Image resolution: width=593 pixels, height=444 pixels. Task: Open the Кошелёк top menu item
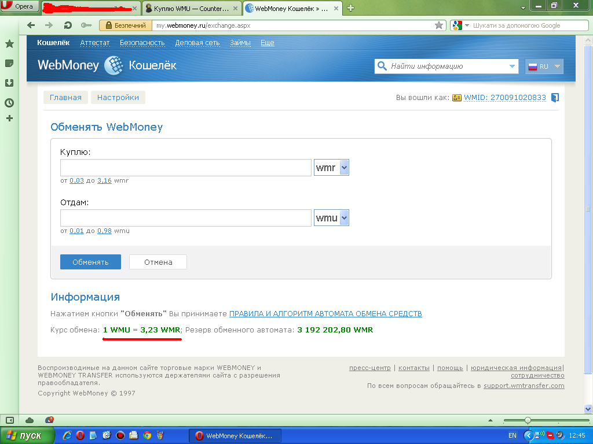[53, 43]
